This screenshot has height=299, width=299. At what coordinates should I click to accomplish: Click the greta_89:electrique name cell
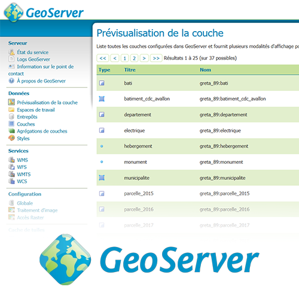(x=220, y=130)
